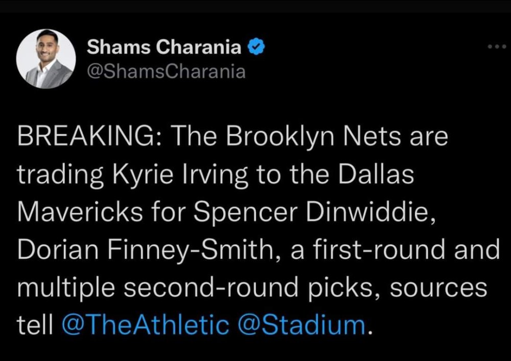
Task: Click the word tell before @TheAthletic
Action: pyautogui.click(x=35, y=325)
